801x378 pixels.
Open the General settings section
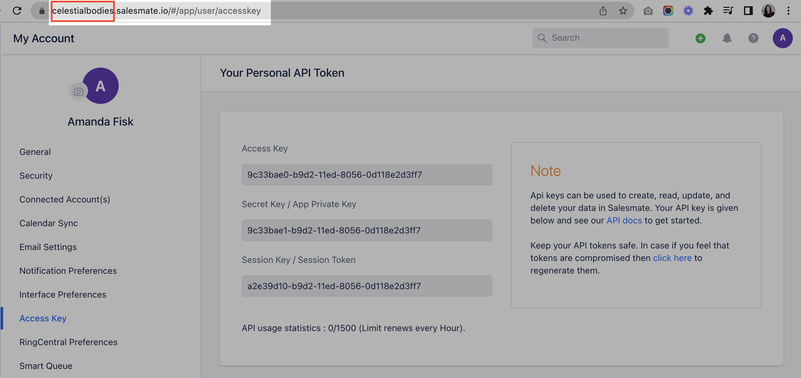pos(35,152)
